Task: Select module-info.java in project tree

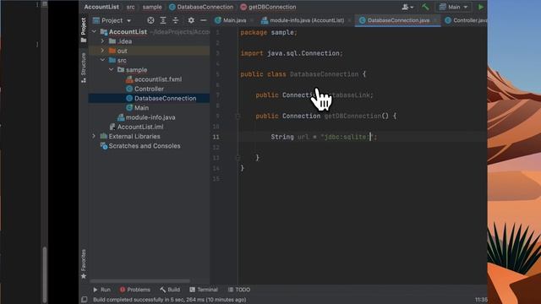Action: [146, 117]
